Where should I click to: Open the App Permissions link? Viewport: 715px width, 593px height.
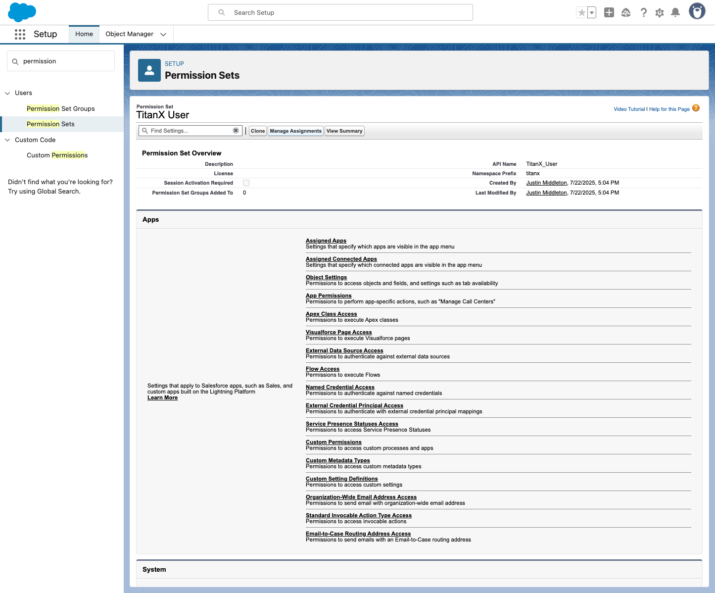click(329, 296)
